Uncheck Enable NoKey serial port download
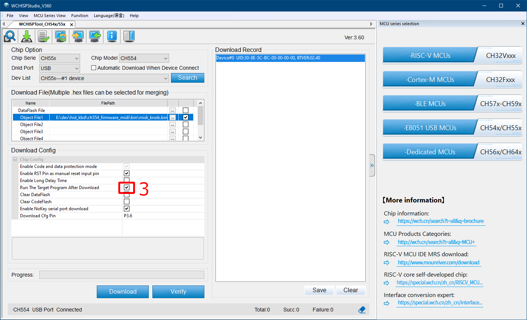This screenshot has width=527, height=320. pos(126,209)
